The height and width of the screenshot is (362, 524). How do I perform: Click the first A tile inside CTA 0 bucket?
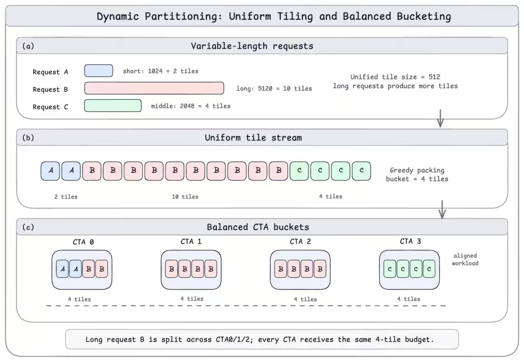pyautogui.click(x=63, y=269)
